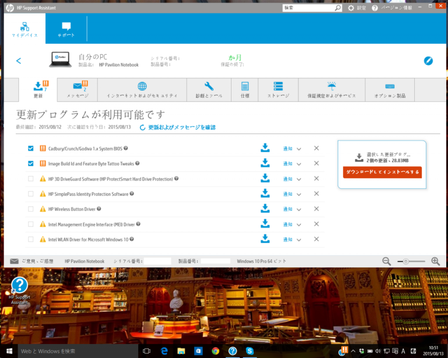
Task: Click the blue pencil edit icon
Action: 428,61
